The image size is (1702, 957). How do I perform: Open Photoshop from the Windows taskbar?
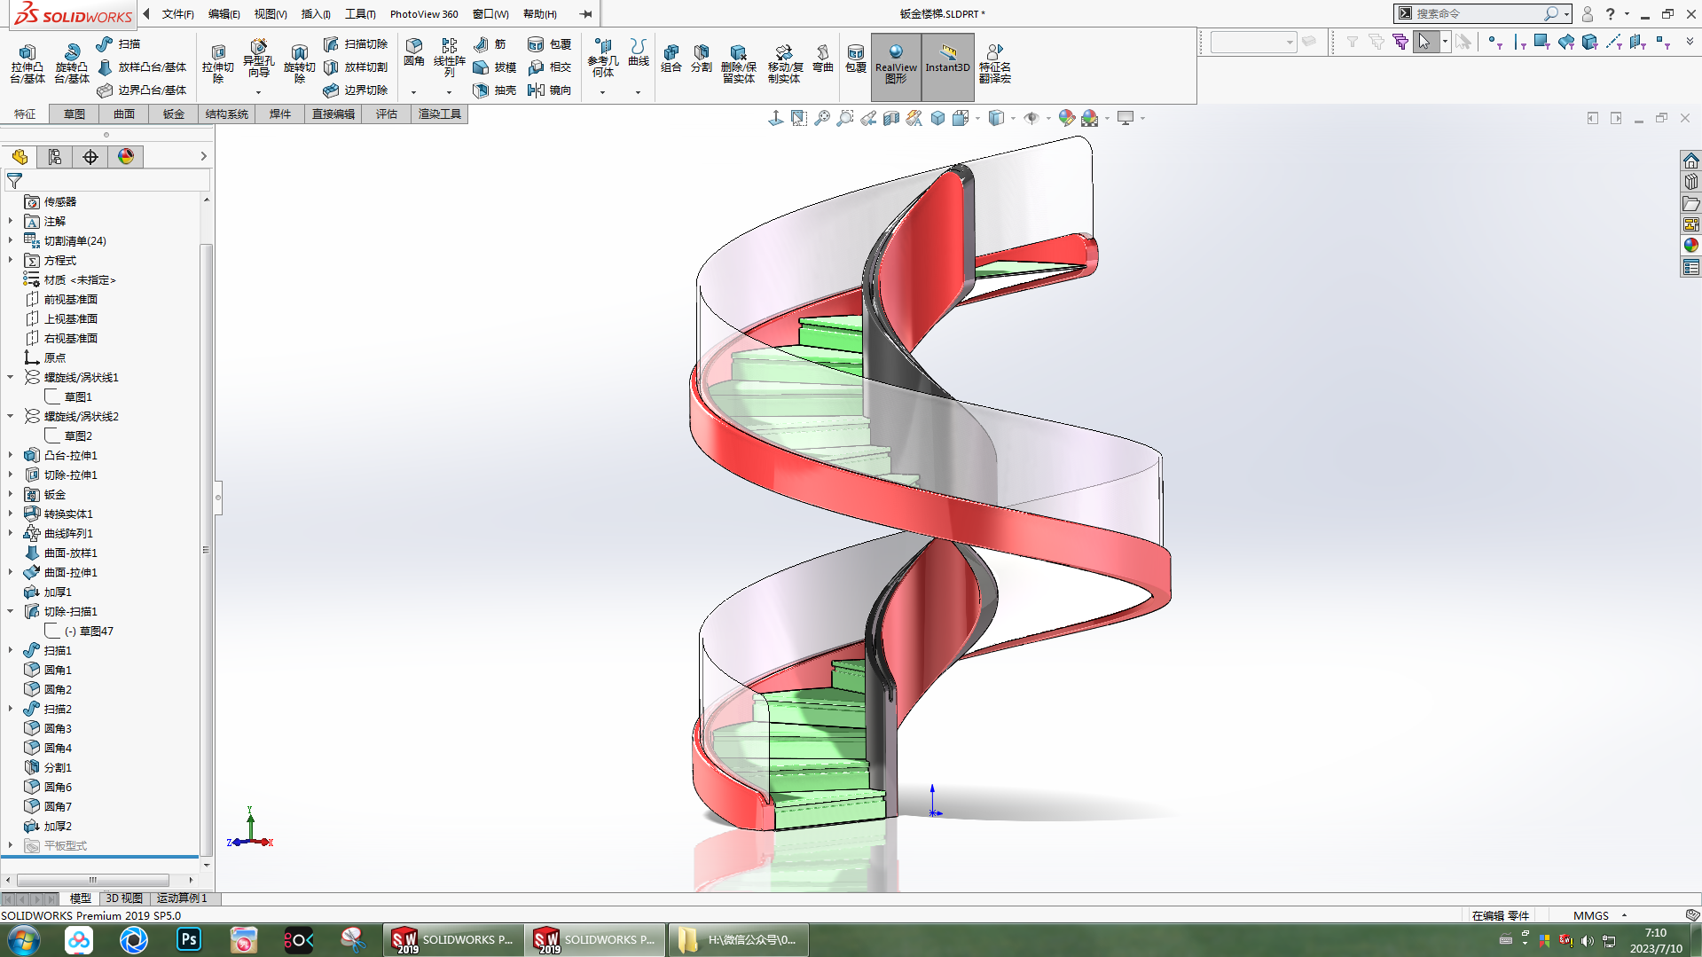[x=189, y=939]
